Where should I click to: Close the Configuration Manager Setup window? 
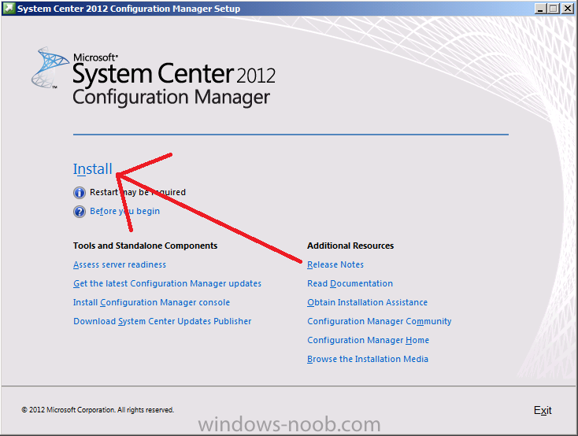[x=567, y=9]
